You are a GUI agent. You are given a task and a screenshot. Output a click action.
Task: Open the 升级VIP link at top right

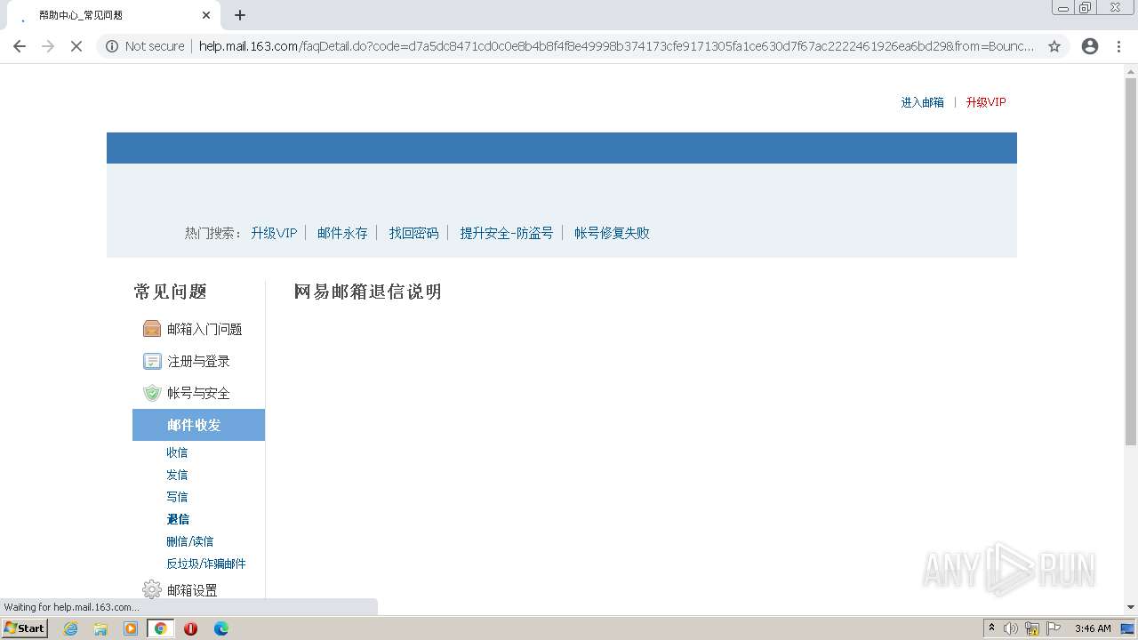click(x=986, y=102)
